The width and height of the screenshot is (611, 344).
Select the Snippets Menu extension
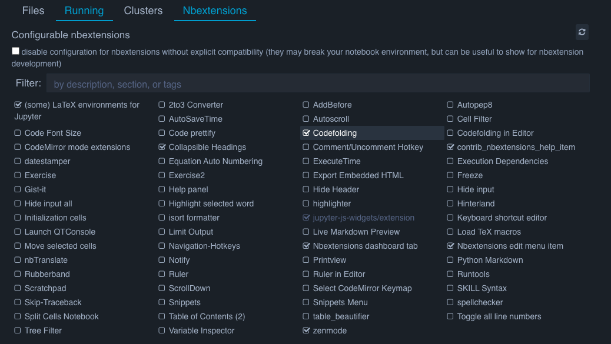point(340,302)
